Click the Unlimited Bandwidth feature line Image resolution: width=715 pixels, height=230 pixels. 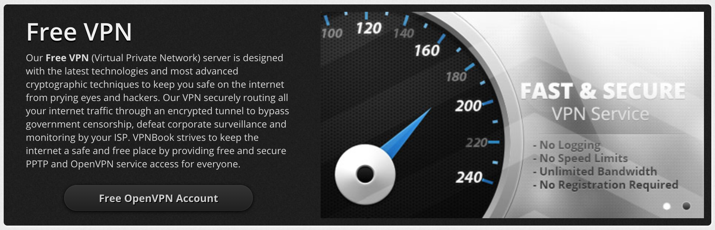[x=595, y=172]
